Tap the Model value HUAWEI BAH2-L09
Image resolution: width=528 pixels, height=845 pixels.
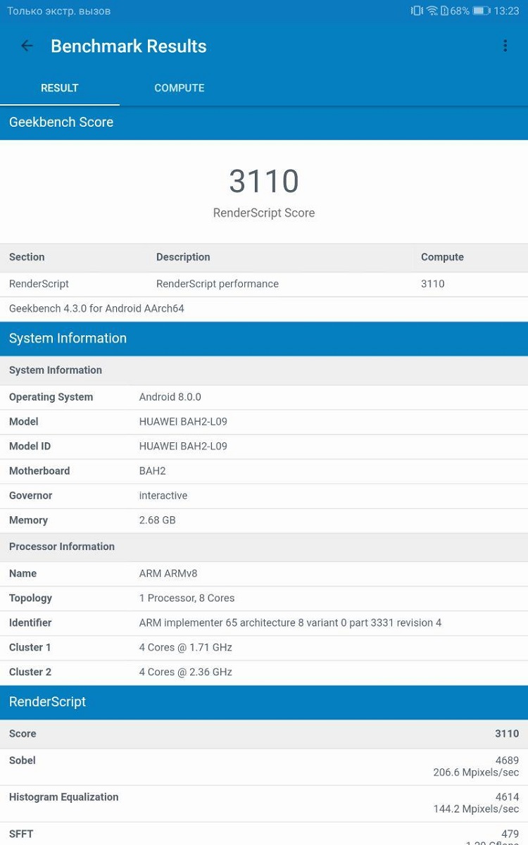183,421
